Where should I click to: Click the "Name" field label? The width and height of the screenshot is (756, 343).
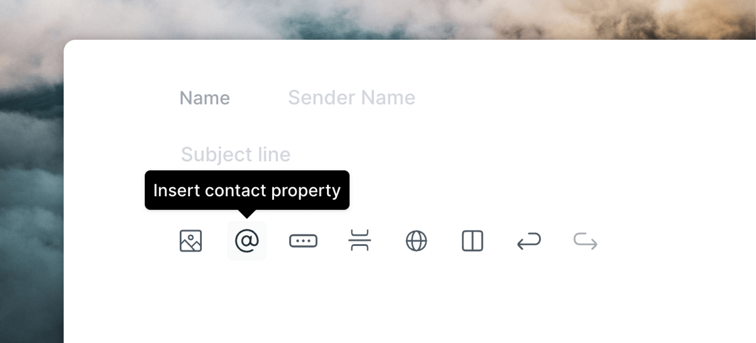pyautogui.click(x=205, y=98)
